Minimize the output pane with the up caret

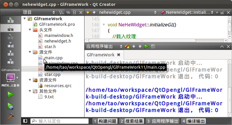coord(222,47)
